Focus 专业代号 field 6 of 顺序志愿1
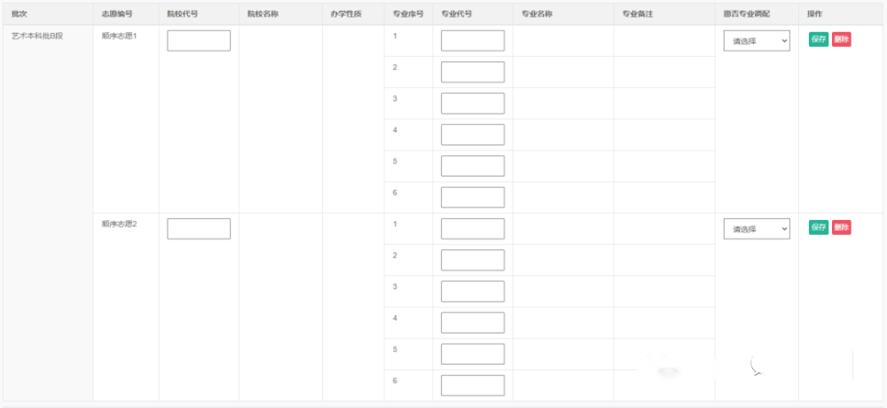The width and height of the screenshot is (887, 408). [x=473, y=197]
